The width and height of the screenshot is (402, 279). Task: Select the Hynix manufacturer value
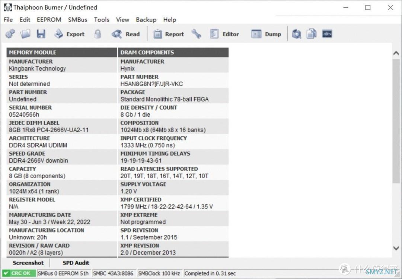click(127, 69)
